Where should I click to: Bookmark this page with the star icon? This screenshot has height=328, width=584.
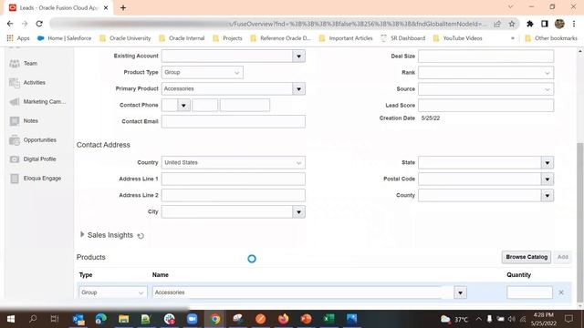[512, 24]
